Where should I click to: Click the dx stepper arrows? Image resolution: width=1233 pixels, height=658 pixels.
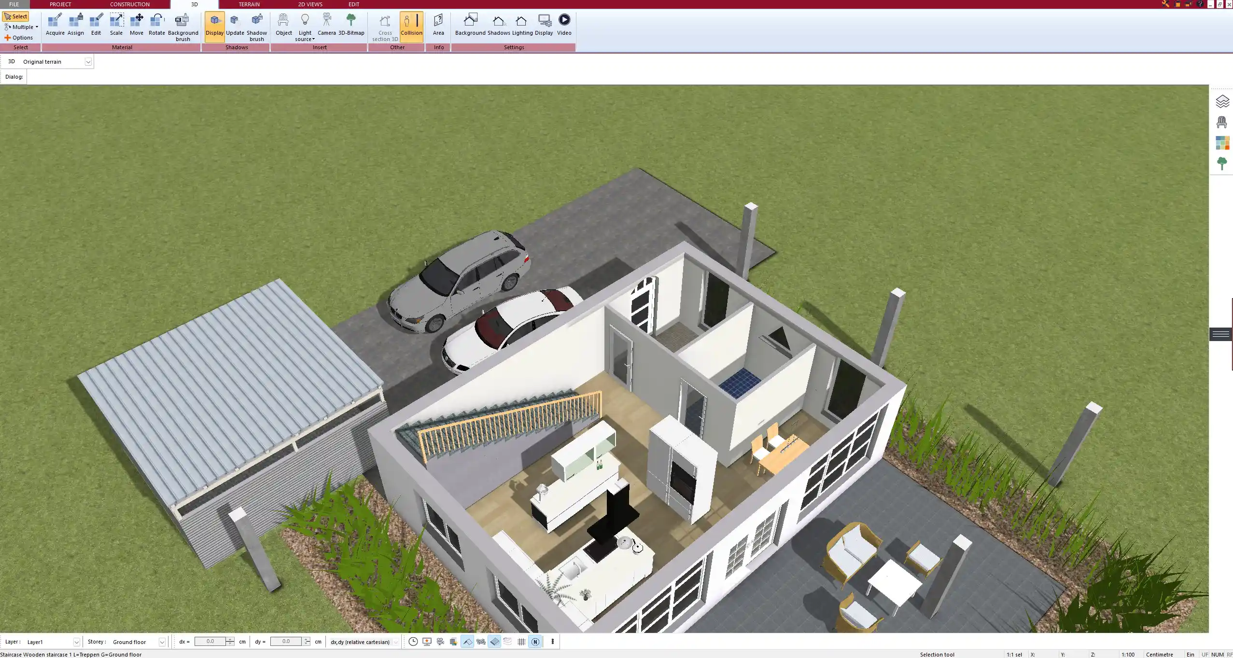pos(230,642)
